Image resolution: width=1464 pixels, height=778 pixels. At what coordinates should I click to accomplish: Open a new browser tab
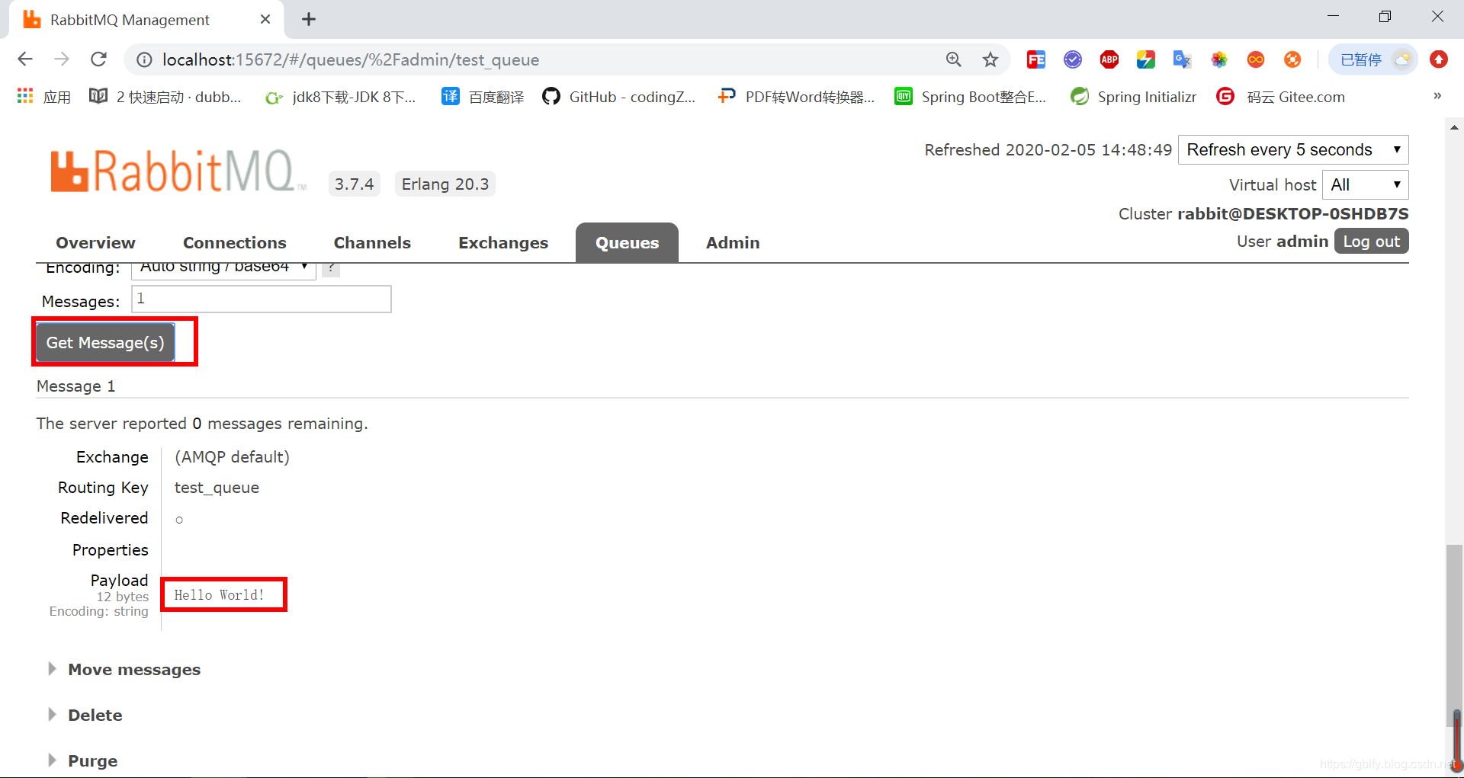click(309, 19)
